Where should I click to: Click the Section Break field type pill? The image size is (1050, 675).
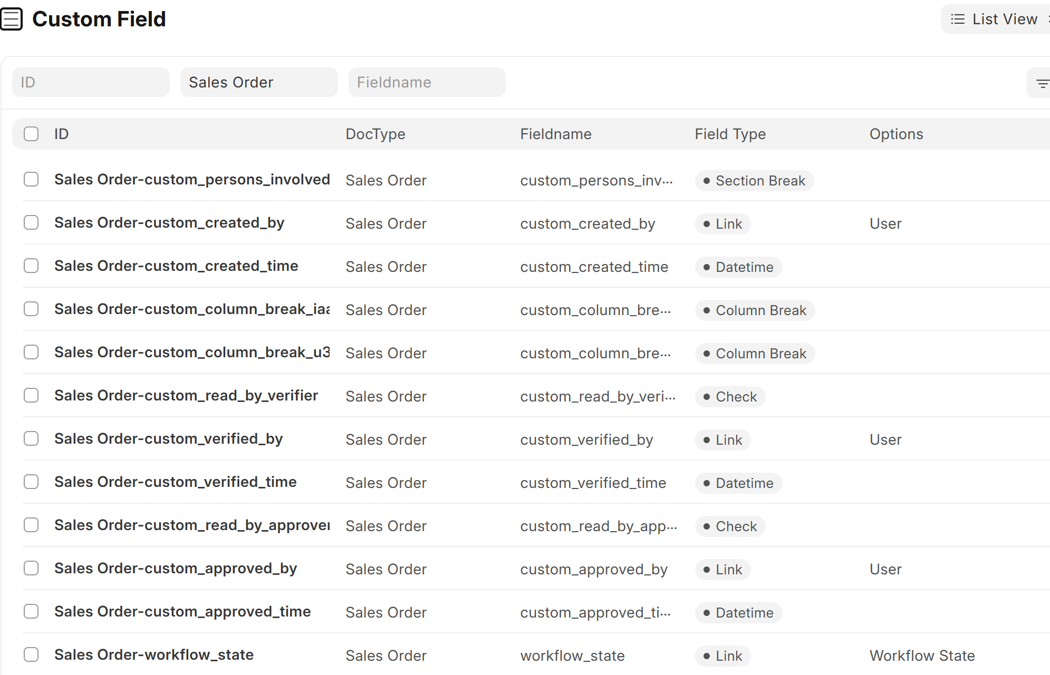[754, 181]
